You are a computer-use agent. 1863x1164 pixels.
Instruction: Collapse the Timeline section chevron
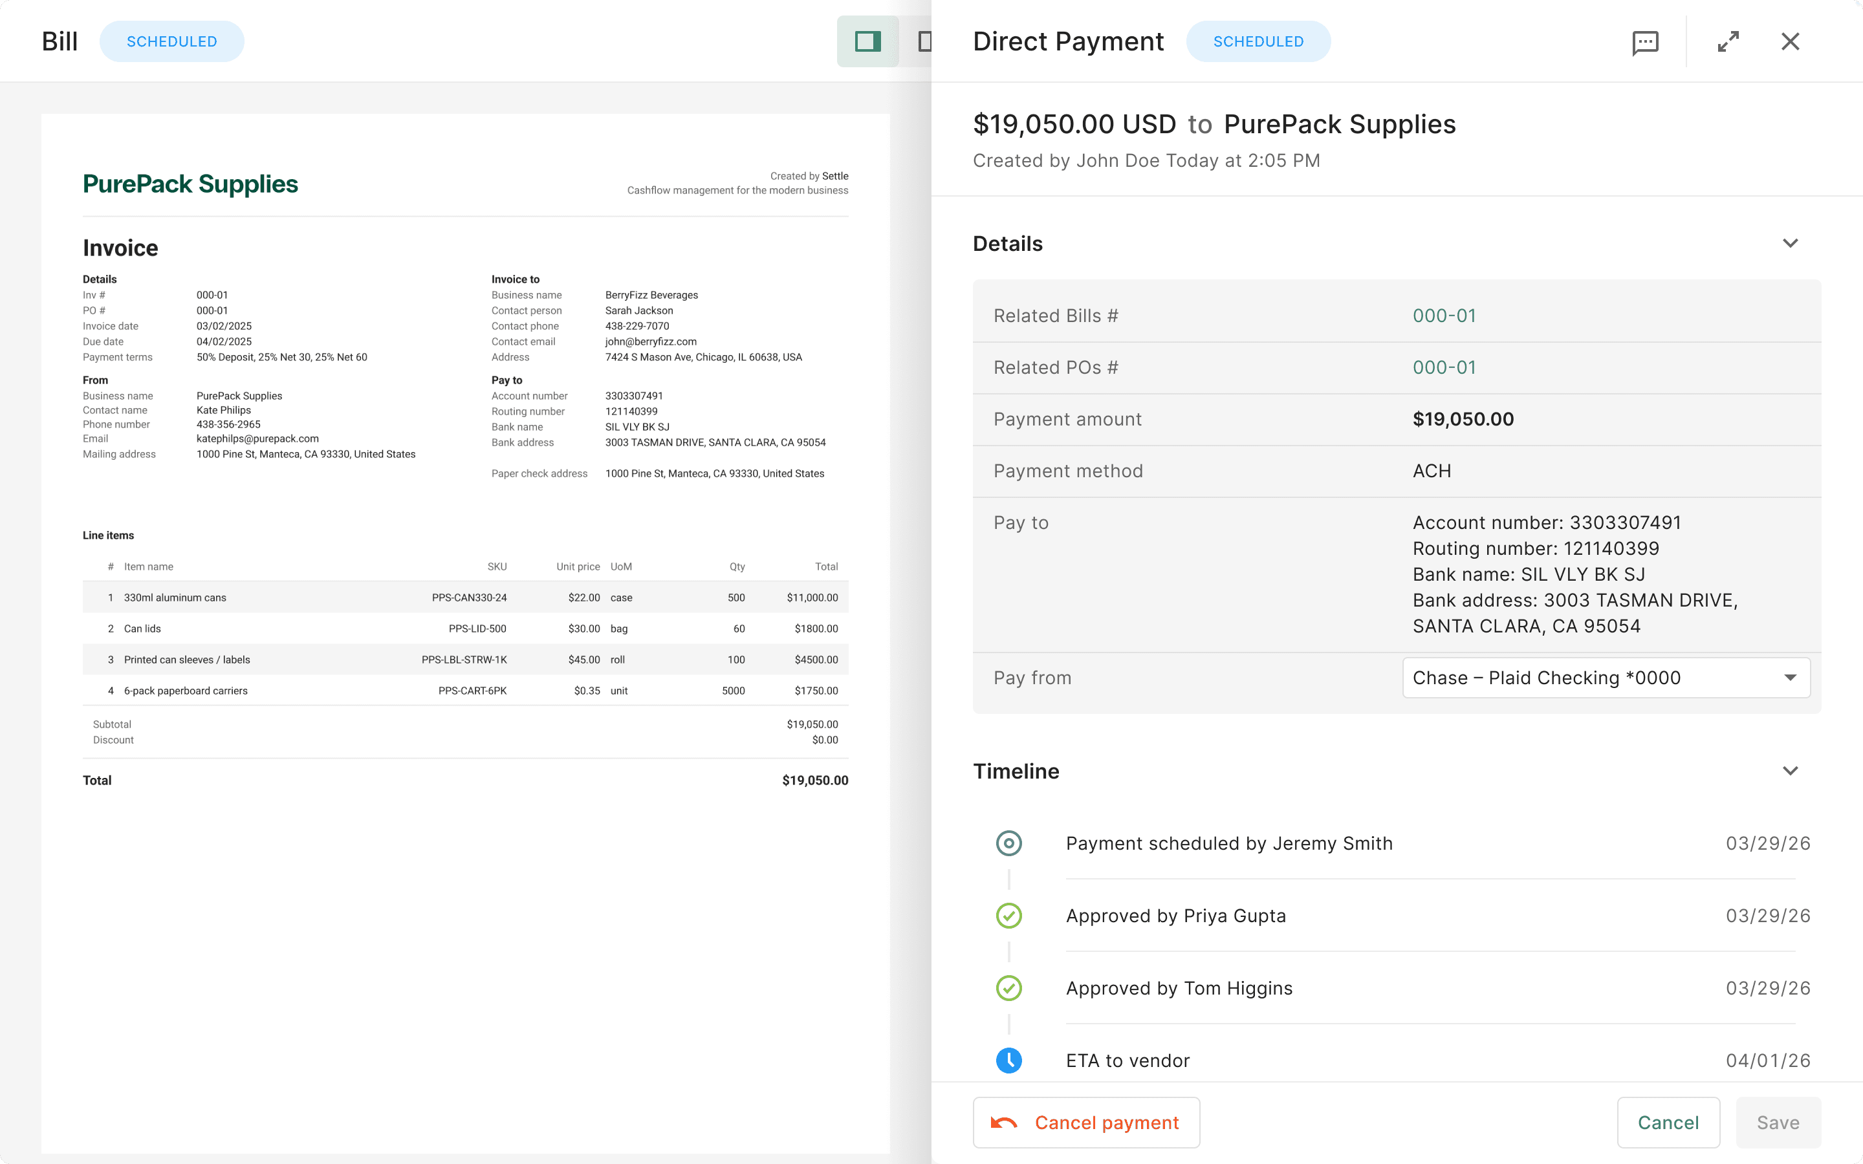pyautogui.click(x=1790, y=771)
